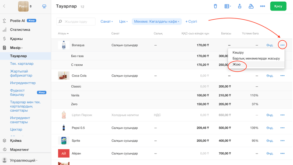Viewport: 293px width, 165px height.
Task: Collapse the Мәзір menu section
Action: click(x=16, y=48)
